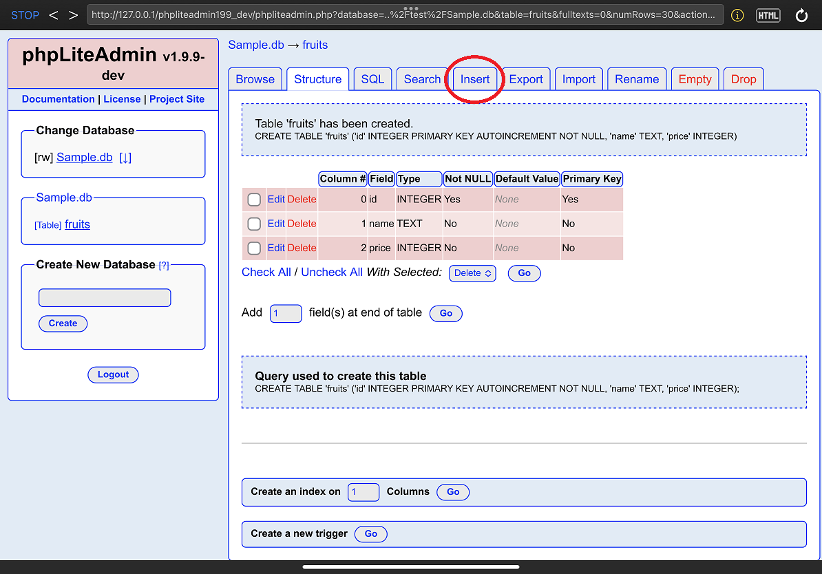
Task: Click the URL address bar
Action: pyautogui.click(x=405, y=14)
